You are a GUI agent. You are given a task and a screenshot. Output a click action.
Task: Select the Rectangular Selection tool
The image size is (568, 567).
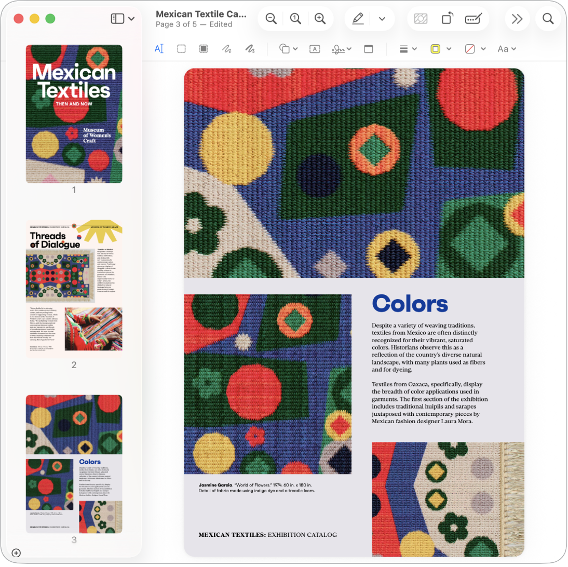181,49
